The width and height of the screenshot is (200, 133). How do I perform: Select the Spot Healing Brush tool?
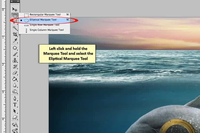pos(15,48)
